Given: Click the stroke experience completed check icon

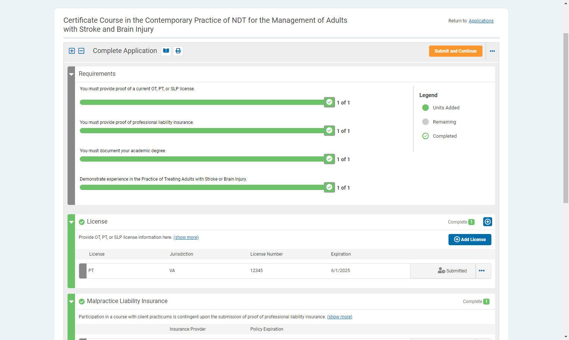Looking at the screenshot, I should (x=329, y=187).
